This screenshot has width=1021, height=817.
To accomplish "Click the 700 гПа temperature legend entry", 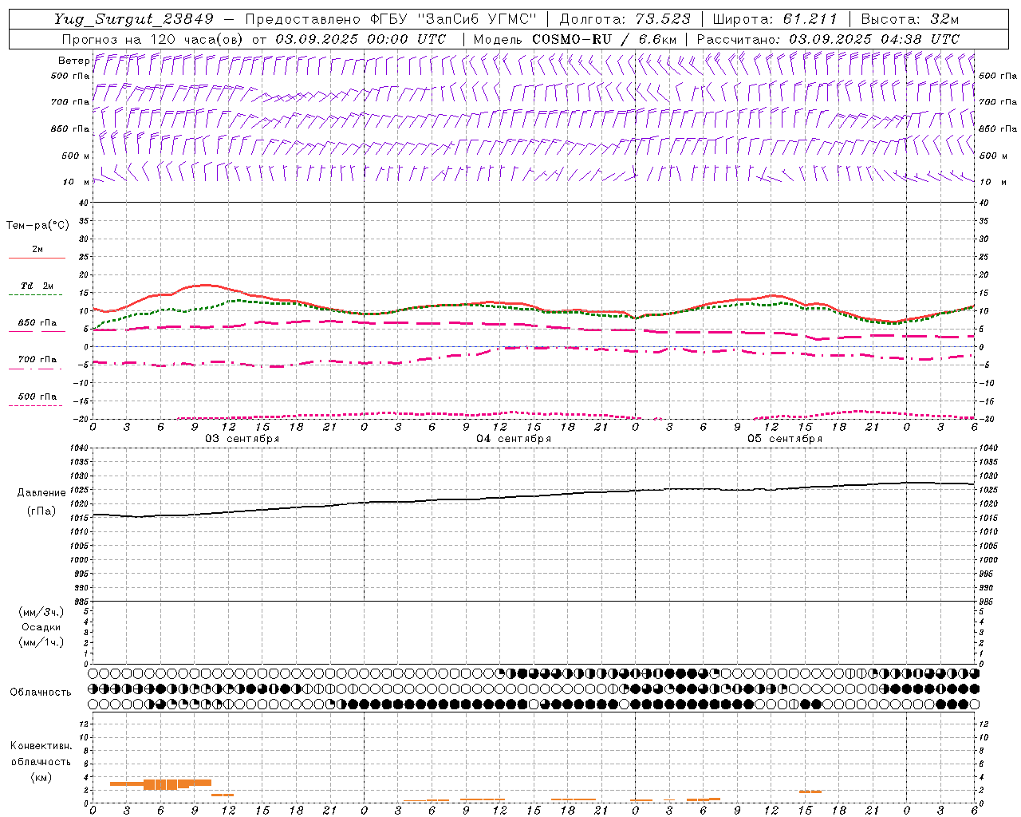I will (37, 360).
